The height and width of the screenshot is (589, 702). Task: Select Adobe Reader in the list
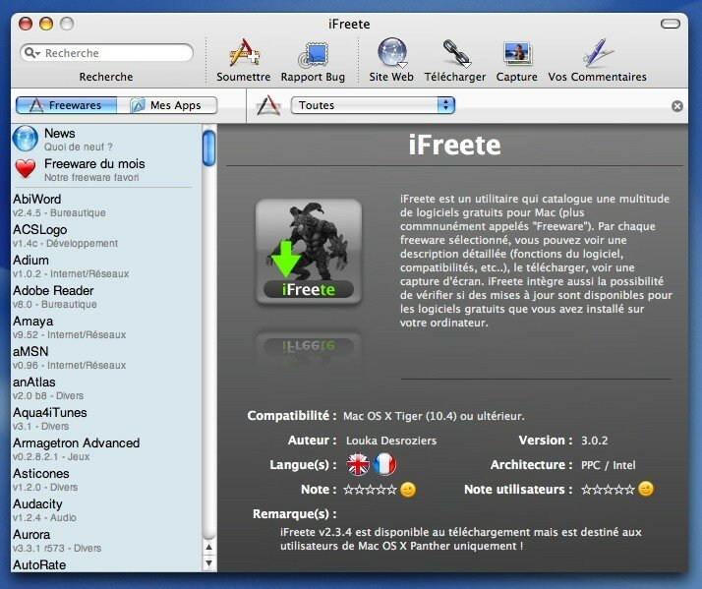pyautogui.click(x=106, y=297)
